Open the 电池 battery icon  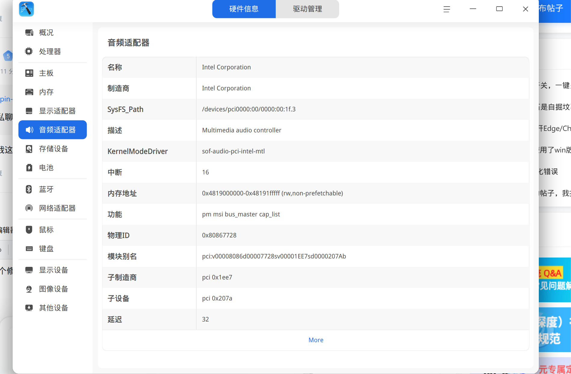pyautogui.click(x=29, y=167)
